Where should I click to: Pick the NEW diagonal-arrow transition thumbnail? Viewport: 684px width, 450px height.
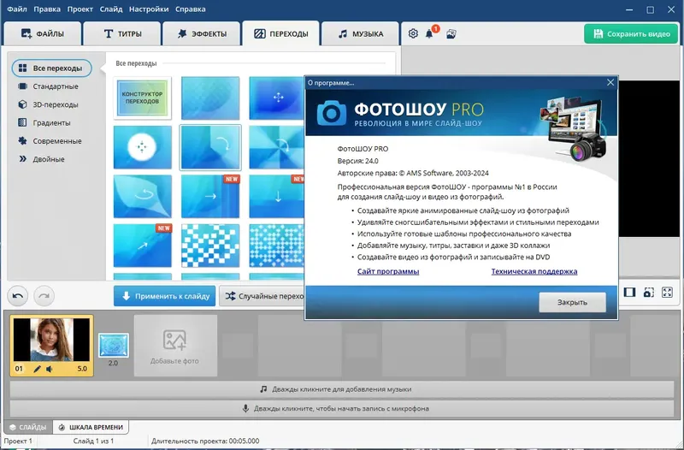point(142,246)
